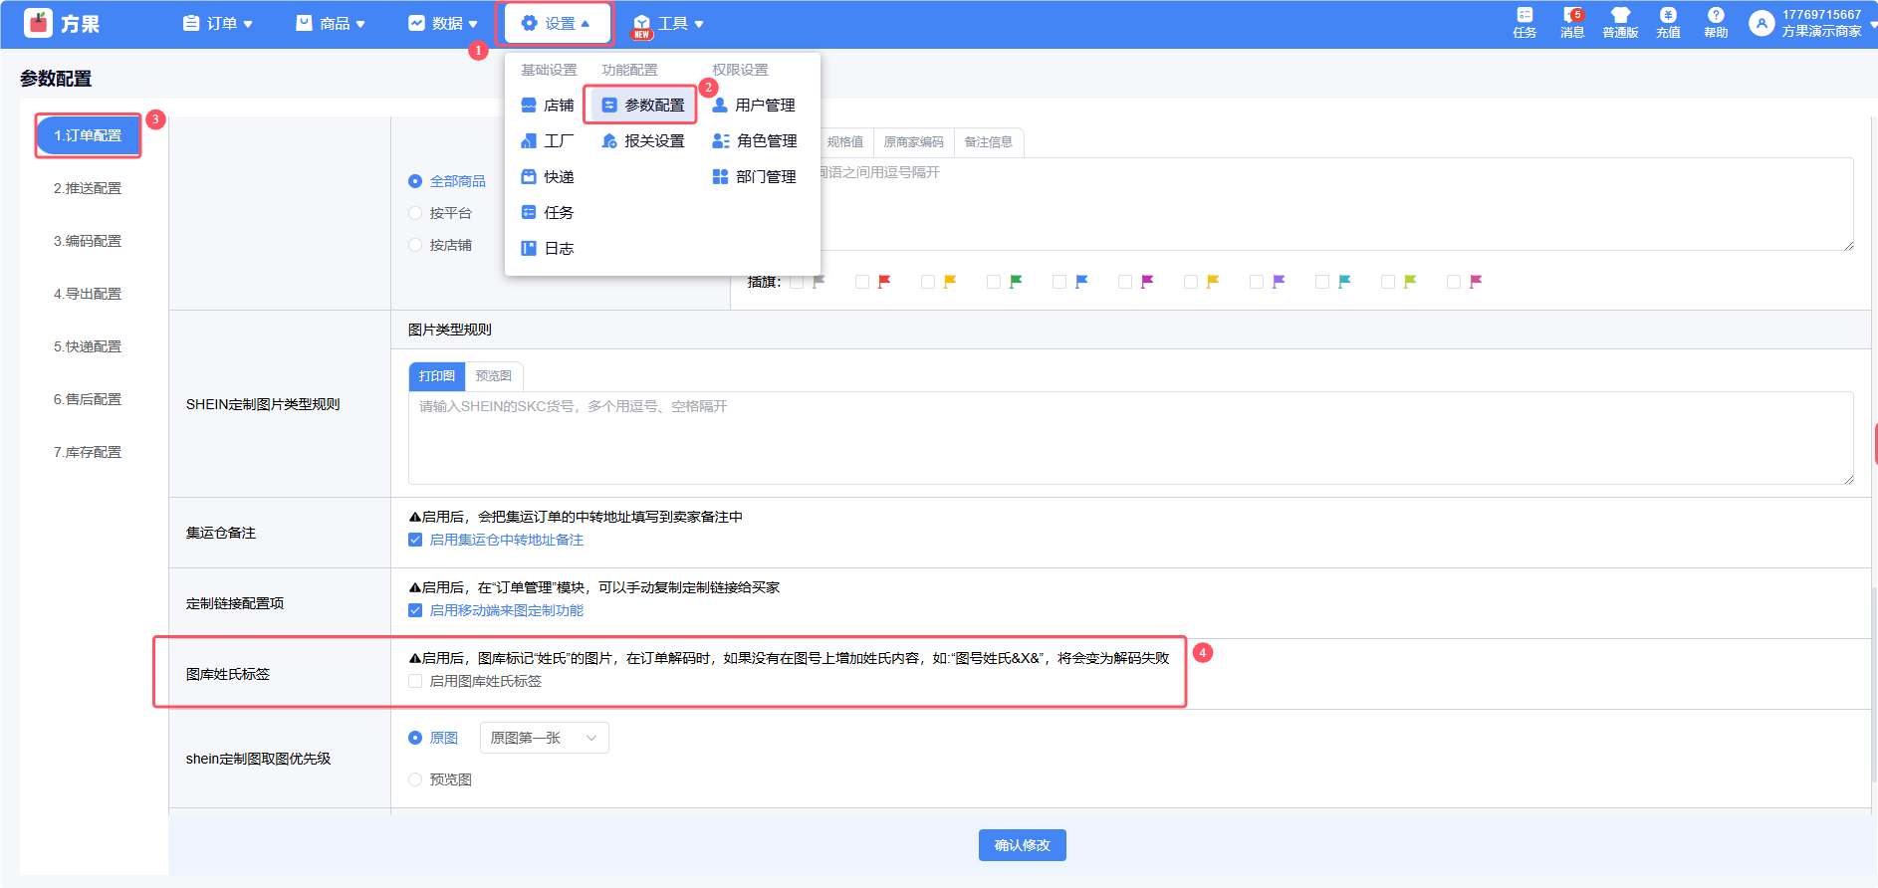Expand the 原图第一张 dropdown

pyautogui.click(x=544, y=739)
